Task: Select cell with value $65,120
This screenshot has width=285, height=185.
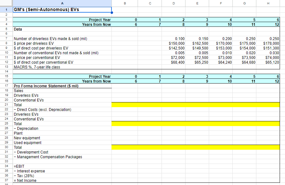Action: point(268,62)
